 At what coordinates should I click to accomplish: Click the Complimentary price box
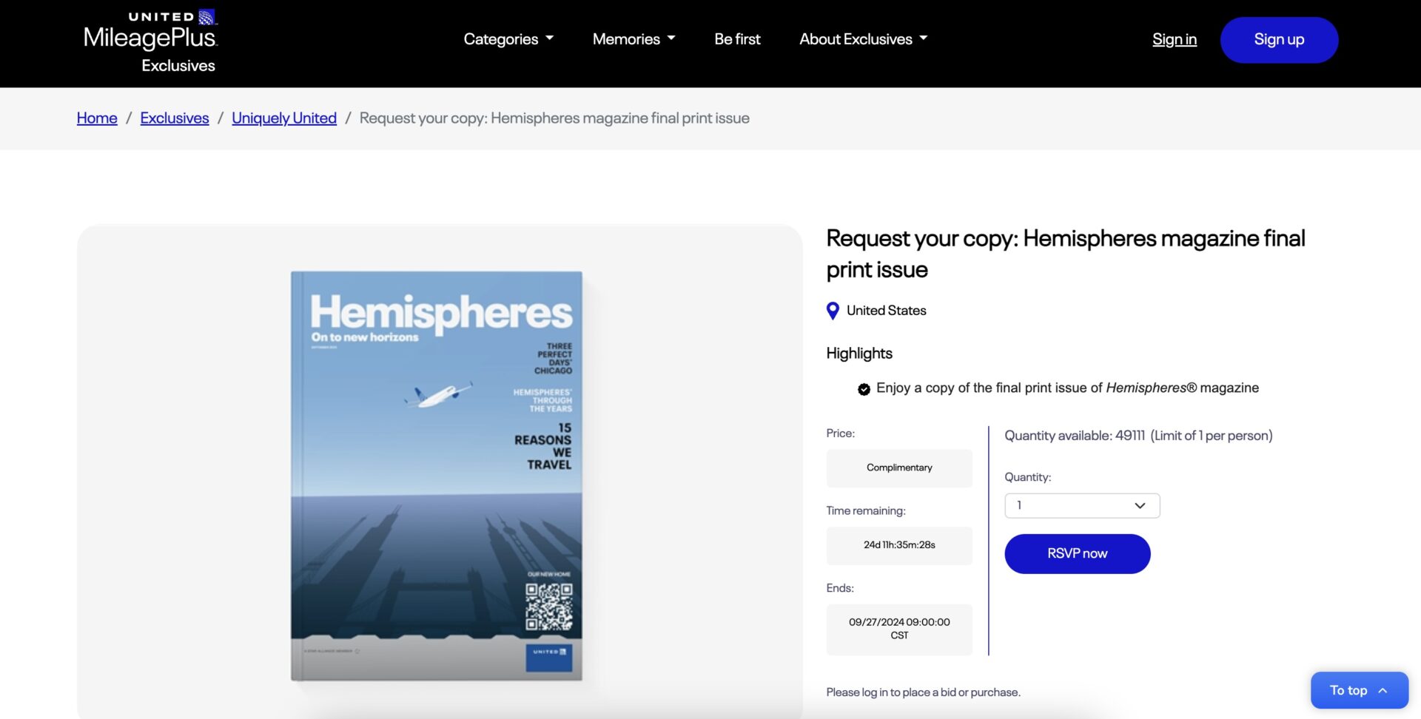click(898, 467)
